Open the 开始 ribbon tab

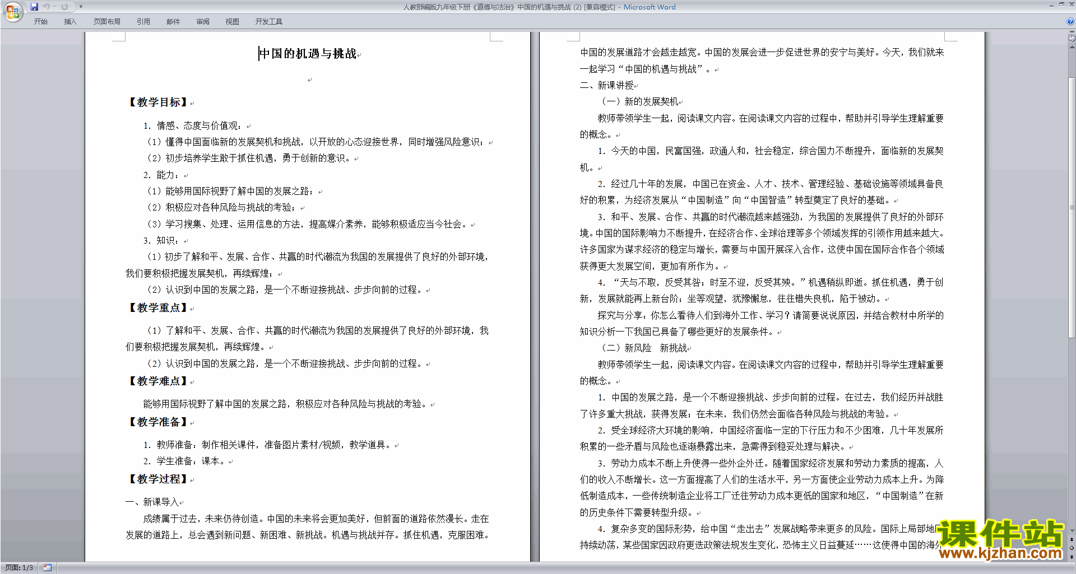(x=40, y=22)
